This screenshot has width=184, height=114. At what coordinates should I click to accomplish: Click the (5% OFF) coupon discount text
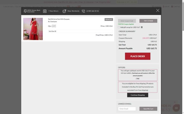click(146, 38)
